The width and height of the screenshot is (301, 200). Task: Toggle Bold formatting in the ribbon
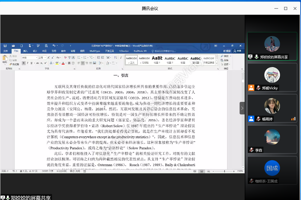tap(23, 63)
